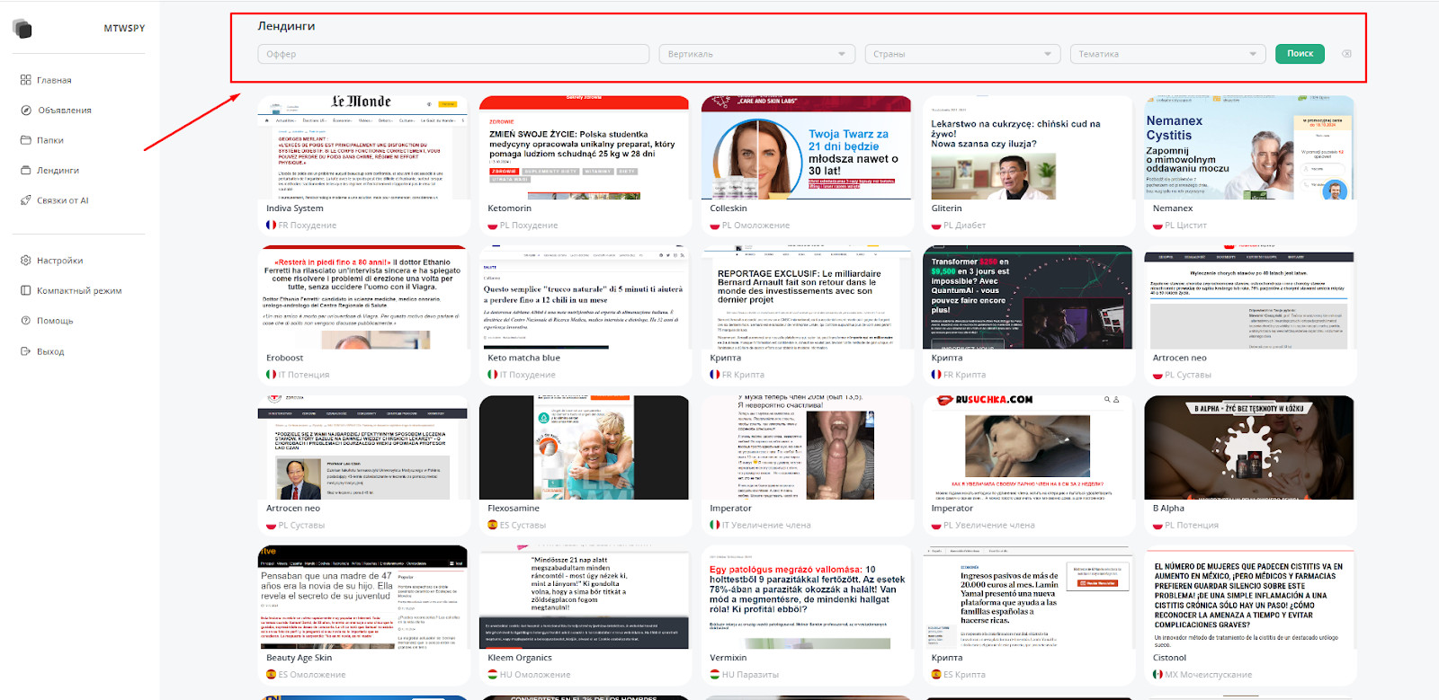
Task: Click the Выход logout icon
Action: (x=25, y=351)
